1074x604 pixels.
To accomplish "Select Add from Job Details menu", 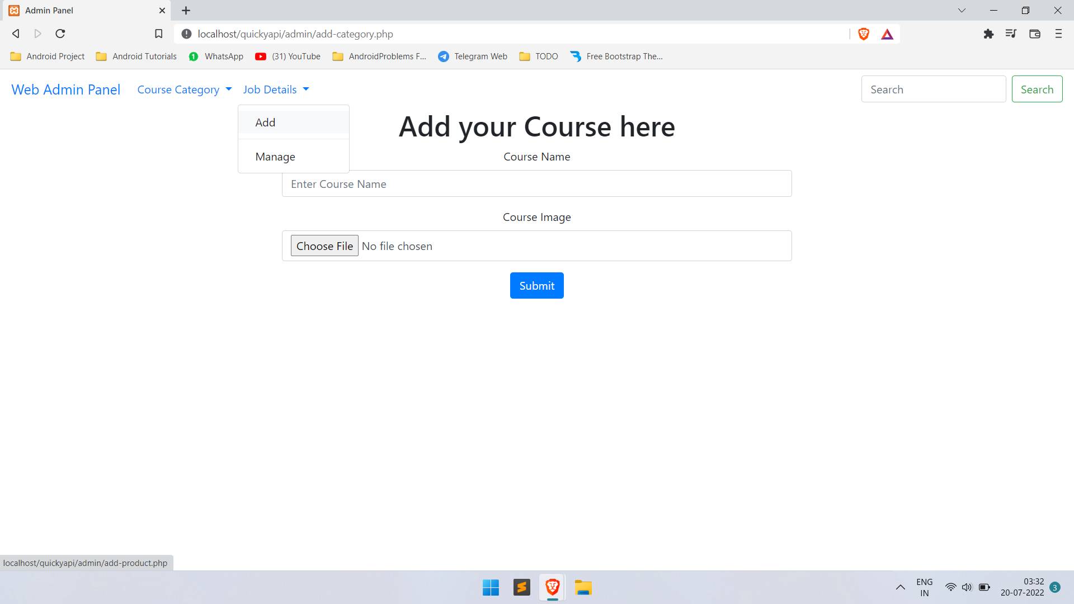I will (294, 122).
